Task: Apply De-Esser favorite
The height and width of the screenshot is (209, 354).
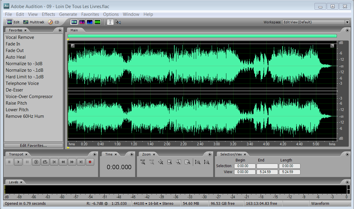Action: coord(14,90)
